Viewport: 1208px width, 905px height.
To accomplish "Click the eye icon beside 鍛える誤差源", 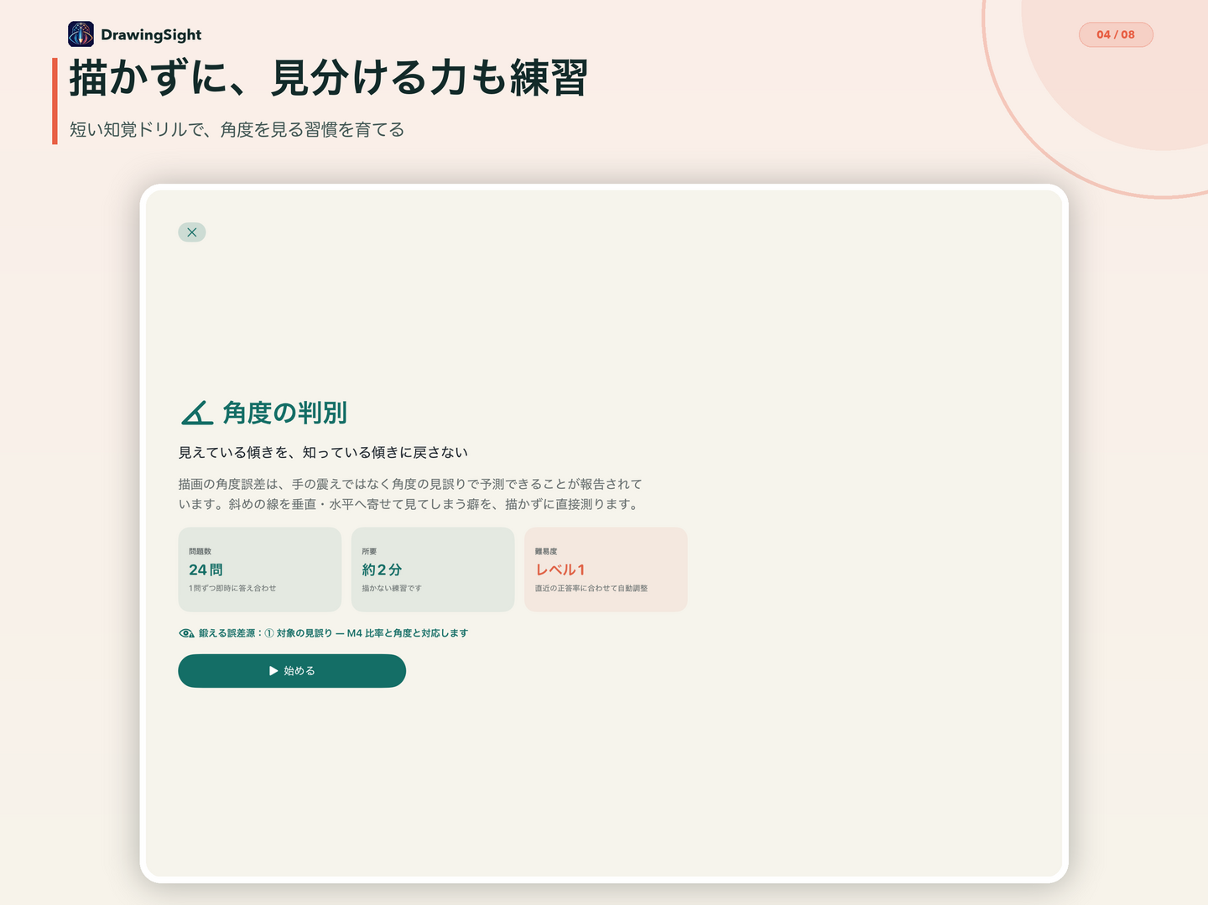I will point(186,633).
